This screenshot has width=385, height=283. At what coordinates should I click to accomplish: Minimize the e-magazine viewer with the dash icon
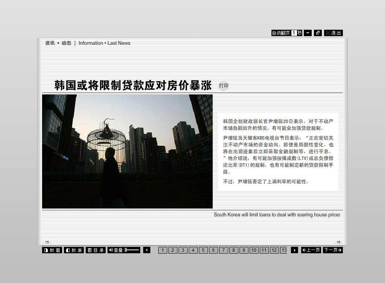(x=308, y=33)
